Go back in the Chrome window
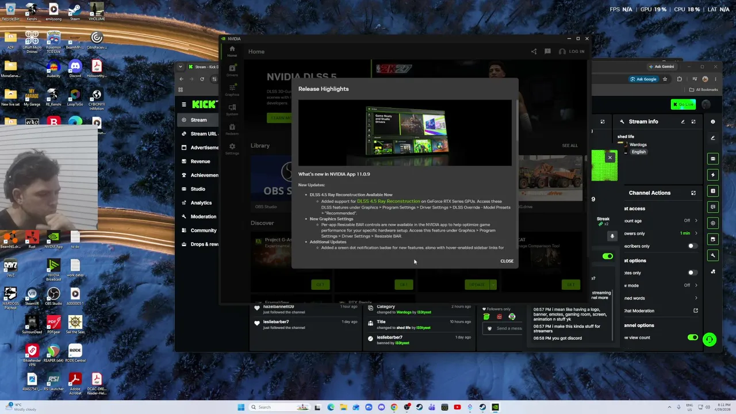Screen dimensions: 736x414 click(x=181, y=79)
